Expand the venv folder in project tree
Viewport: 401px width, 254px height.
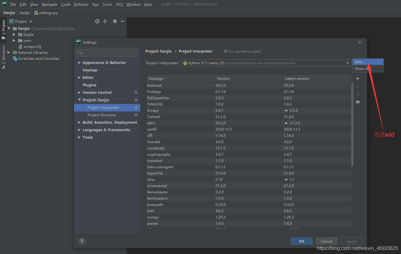coord(14,41)
